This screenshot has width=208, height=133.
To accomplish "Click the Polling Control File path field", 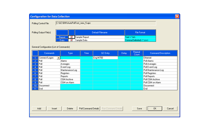I will coord(106,23).
